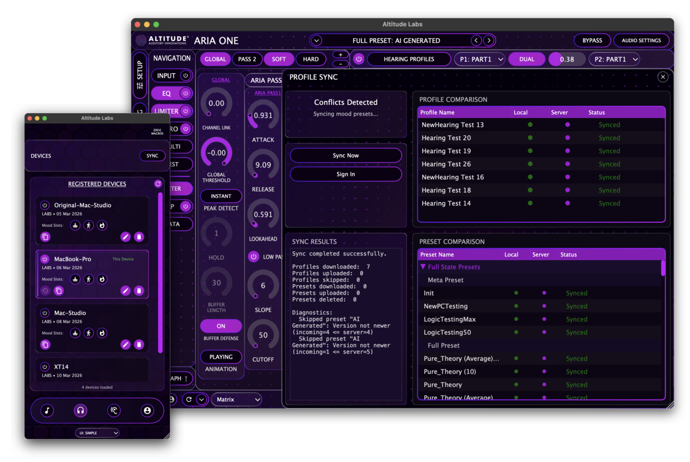
Task: Click the SYNC button in Devices window
Action: point(153,156)
